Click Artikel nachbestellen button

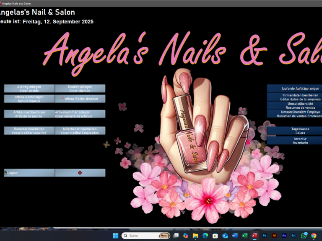pos(29,114)
